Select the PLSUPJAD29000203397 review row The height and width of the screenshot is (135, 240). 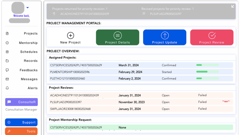pyautogui.click(x=141, y=102)
